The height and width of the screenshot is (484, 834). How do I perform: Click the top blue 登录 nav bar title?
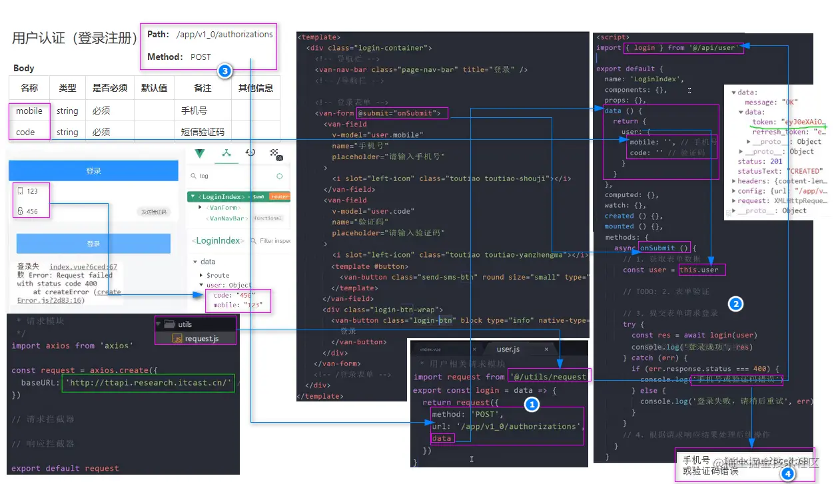pyautogui.click(x=94, y=171)
